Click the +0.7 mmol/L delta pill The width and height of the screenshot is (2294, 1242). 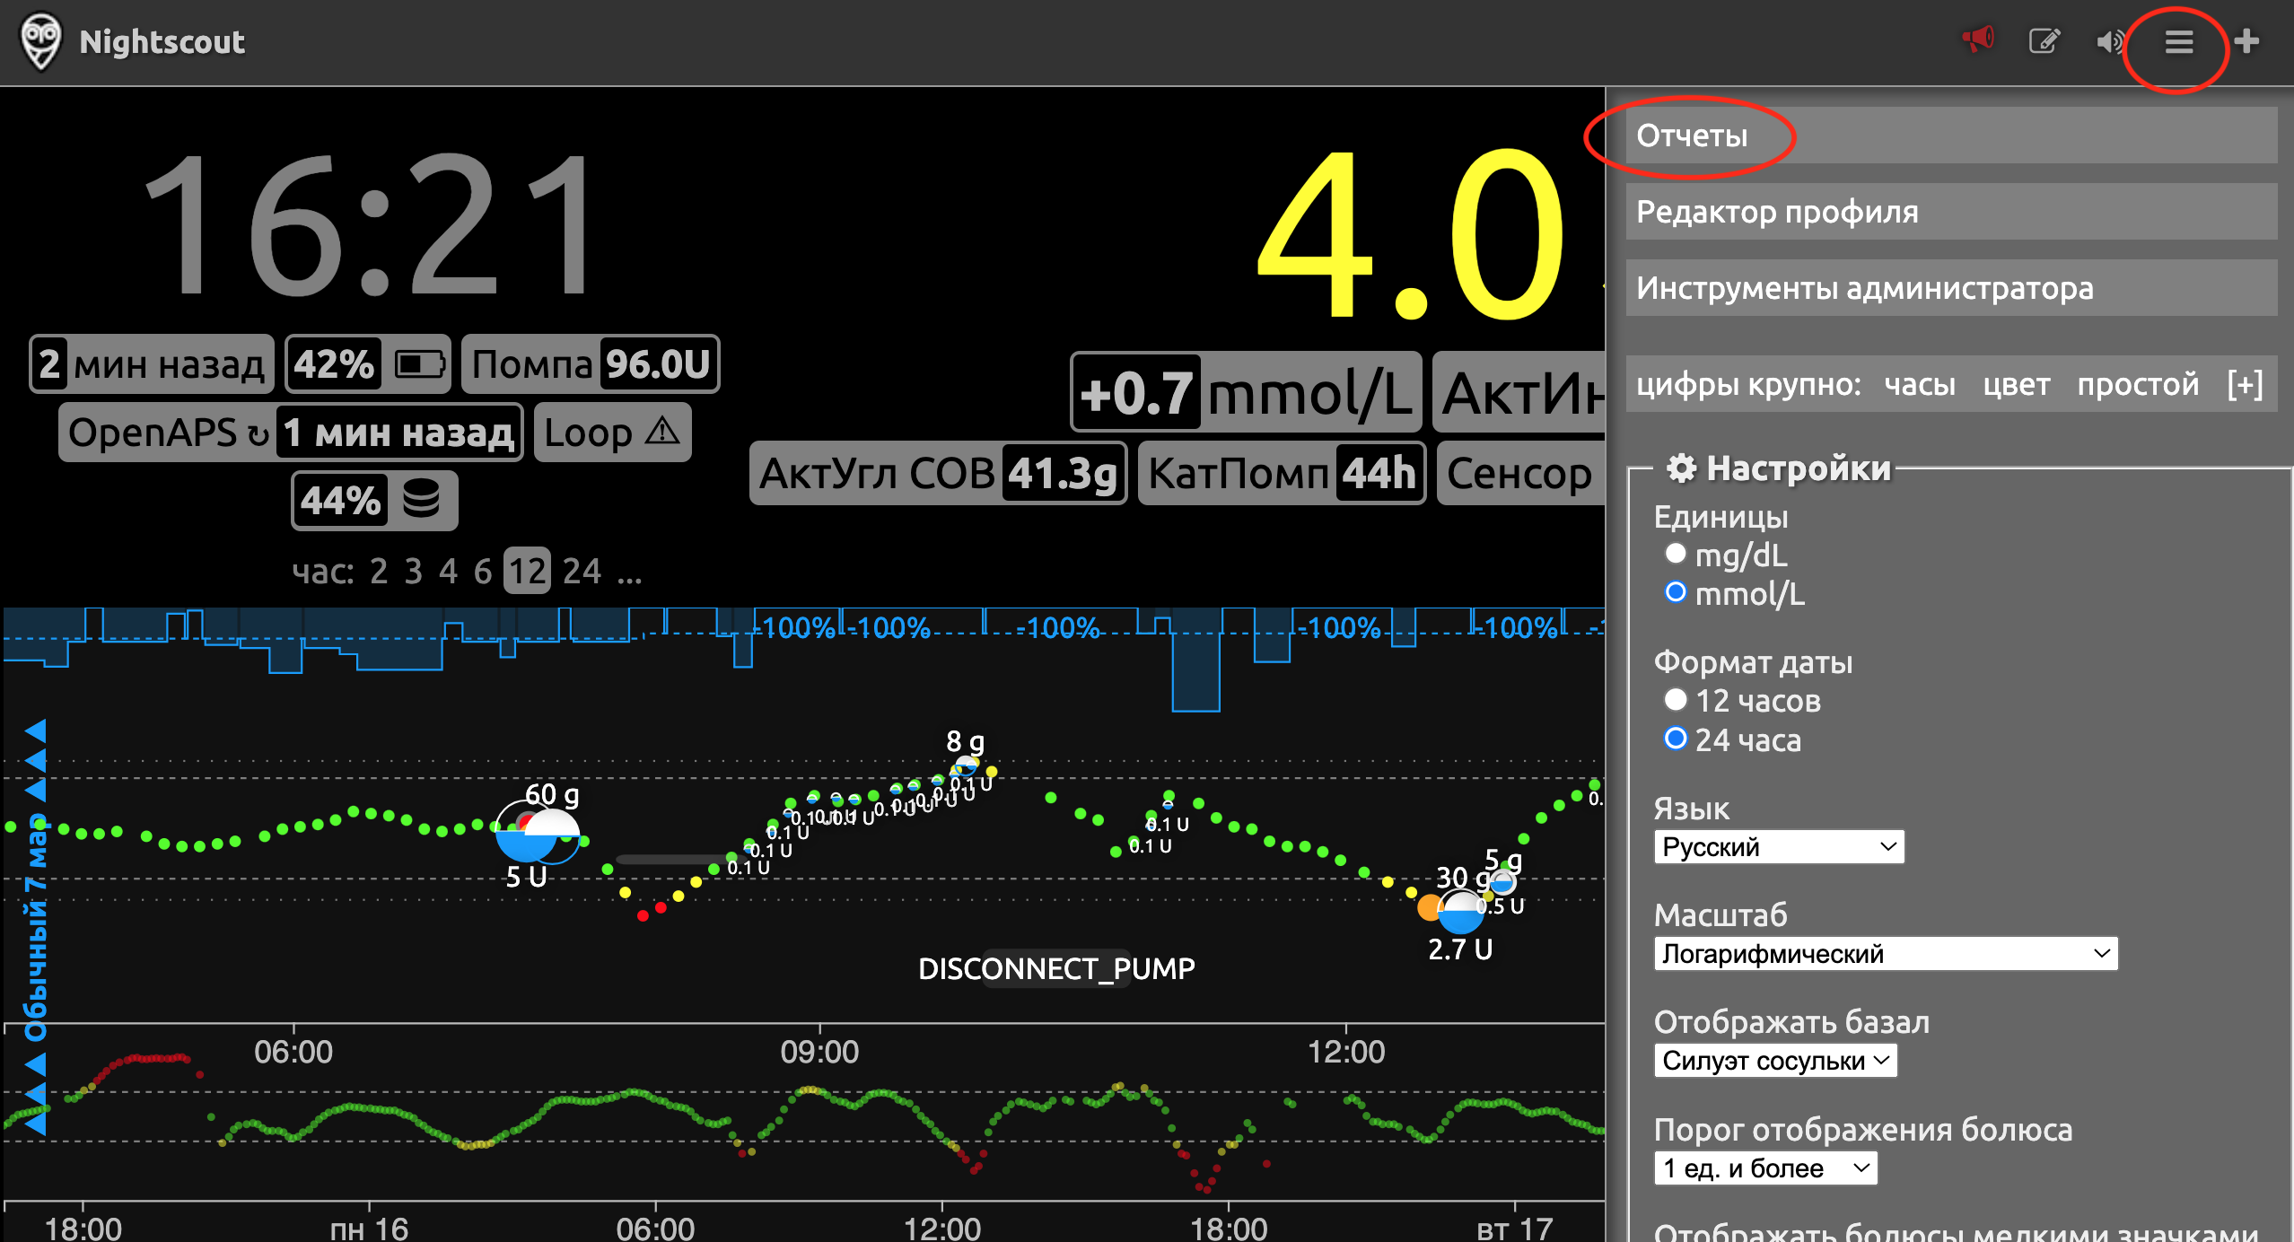click(1246, 393)
